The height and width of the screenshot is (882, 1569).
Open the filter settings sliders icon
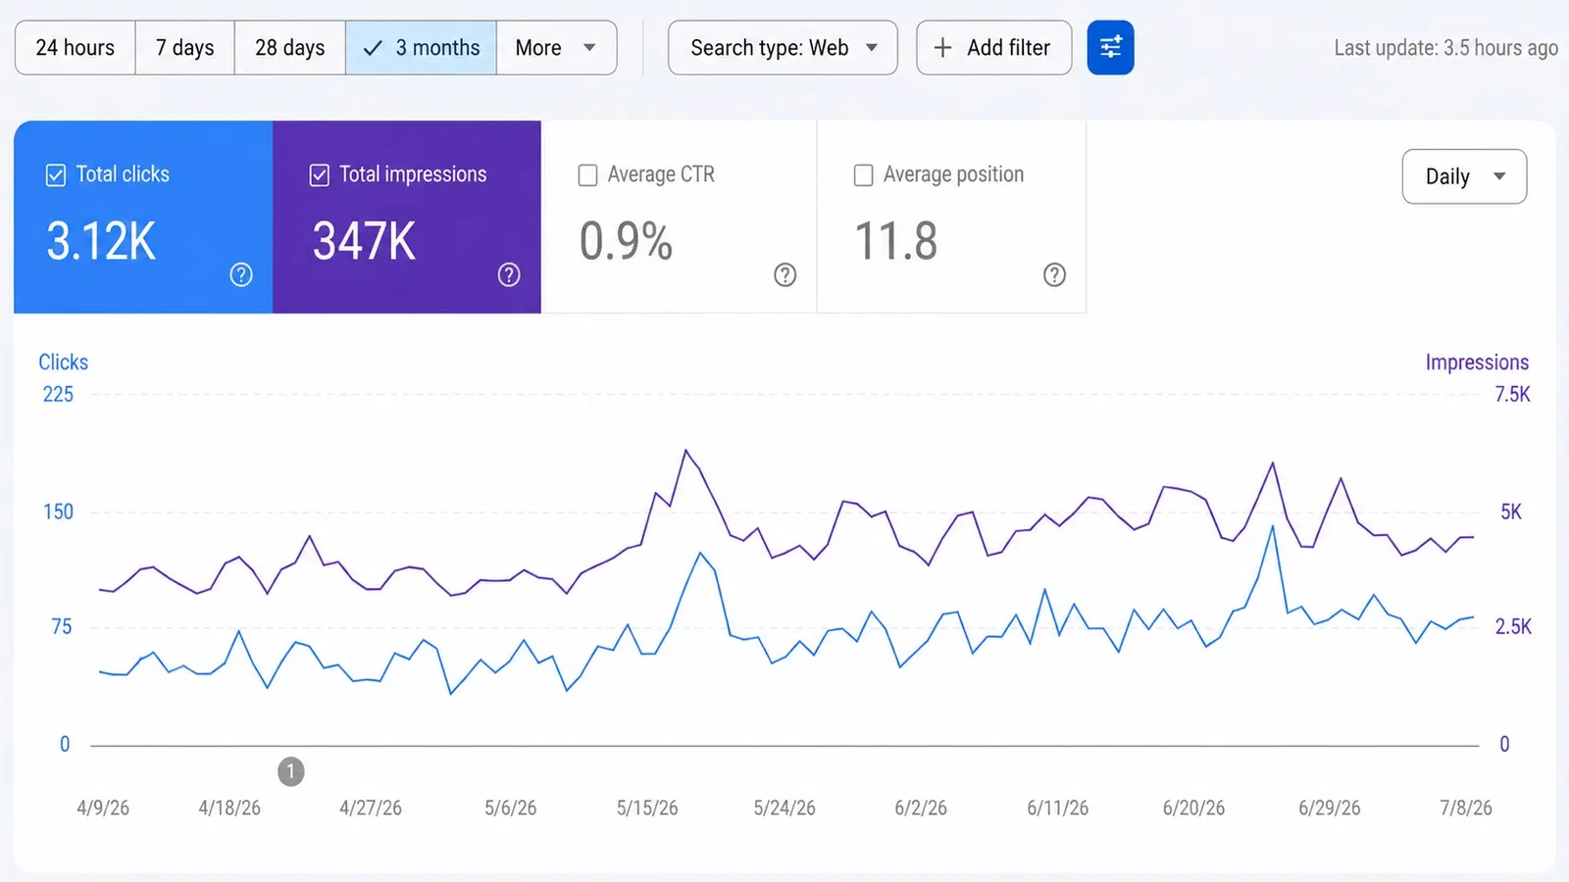coord(1110,47)
